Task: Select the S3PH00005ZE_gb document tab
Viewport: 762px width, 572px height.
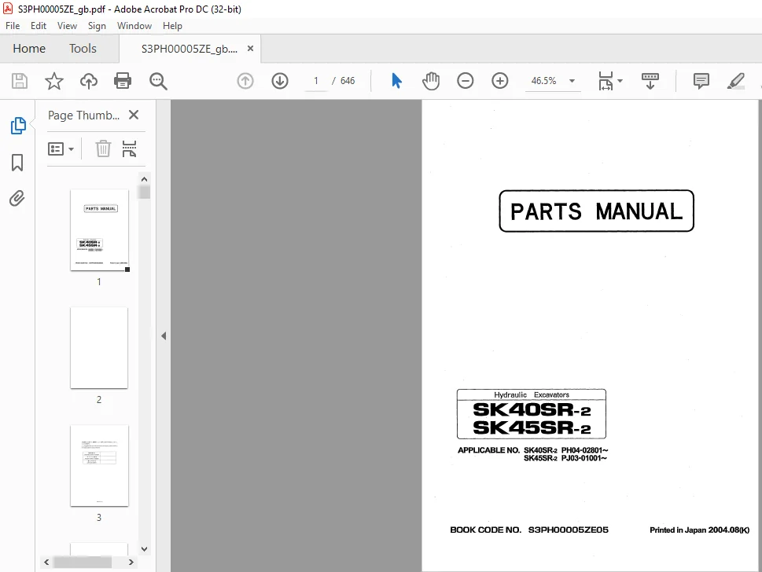Action: point(190,49)
